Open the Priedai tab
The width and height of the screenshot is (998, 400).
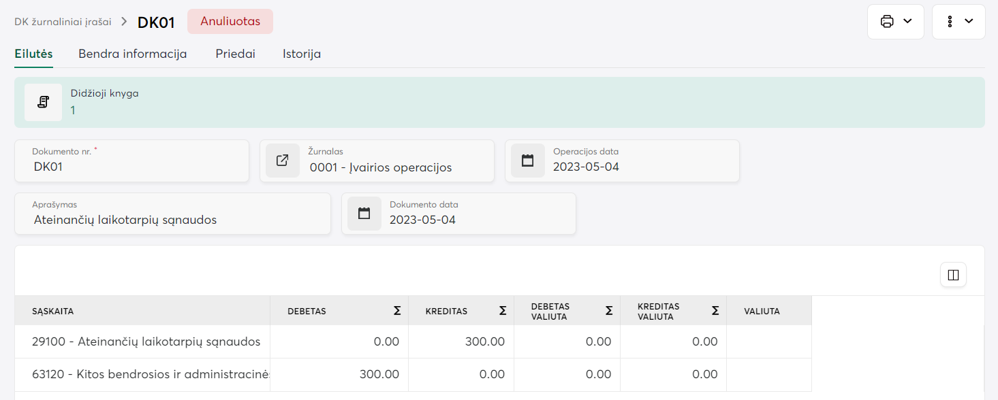(235, 54)
